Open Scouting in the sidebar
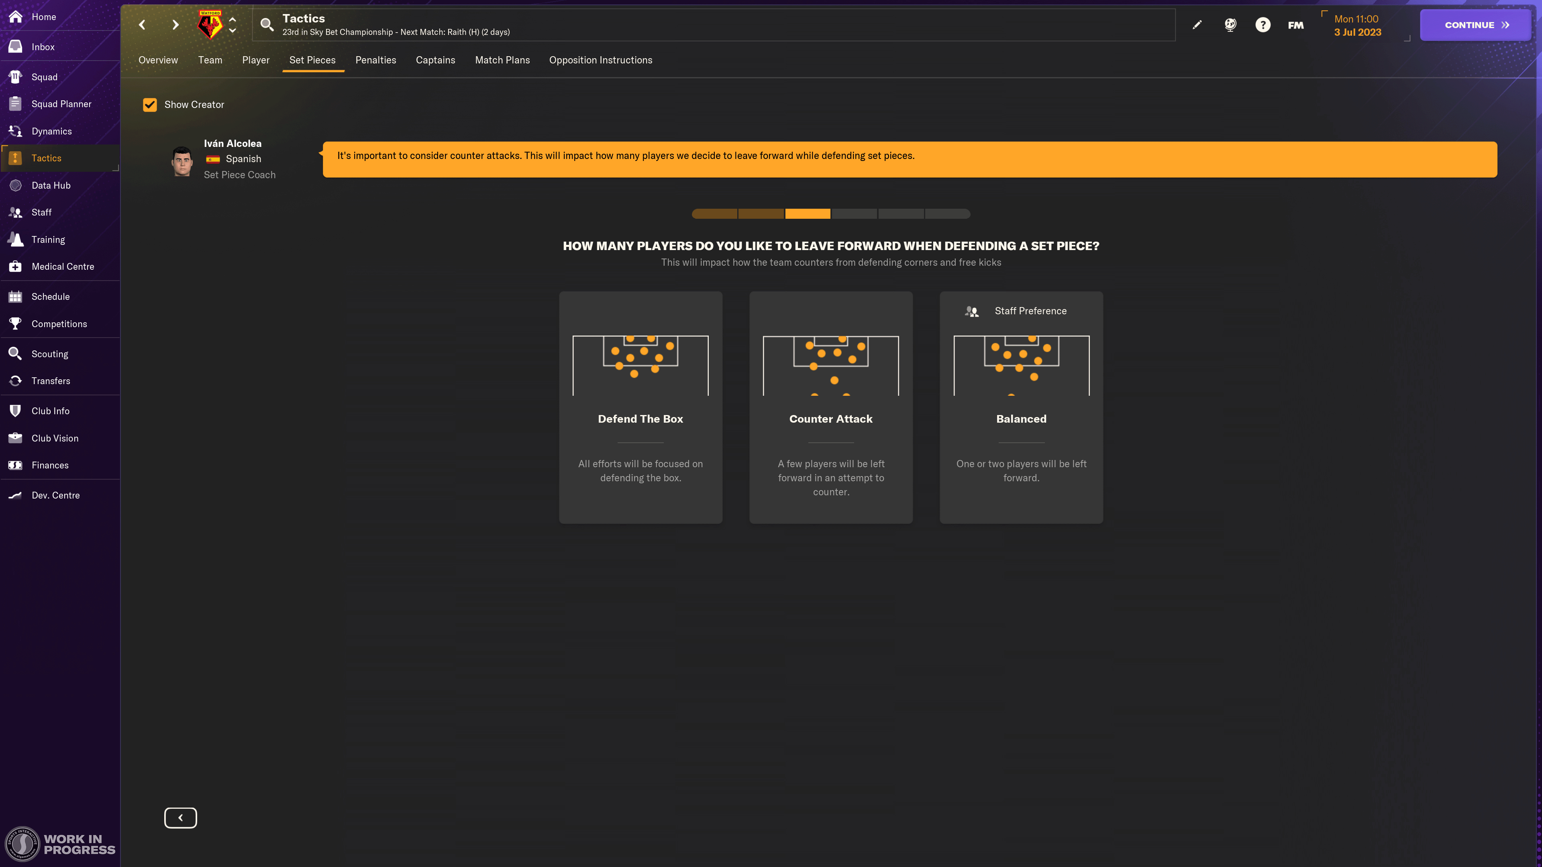Screen dimensions: 1542x867 point(50,354)
